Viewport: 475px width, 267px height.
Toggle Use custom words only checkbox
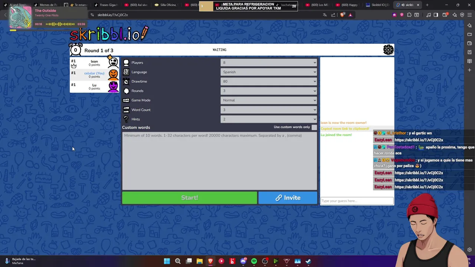pyautogui.click(x=314, y=127)
